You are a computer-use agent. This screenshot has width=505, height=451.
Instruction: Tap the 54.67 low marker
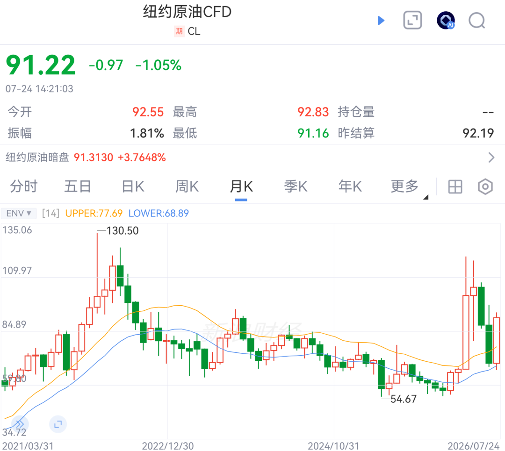[404, 399]
